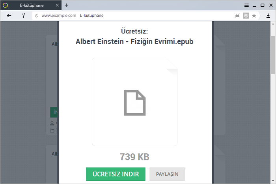
Task: Click the www.example.com address field
Action: (x=59, y=15)
